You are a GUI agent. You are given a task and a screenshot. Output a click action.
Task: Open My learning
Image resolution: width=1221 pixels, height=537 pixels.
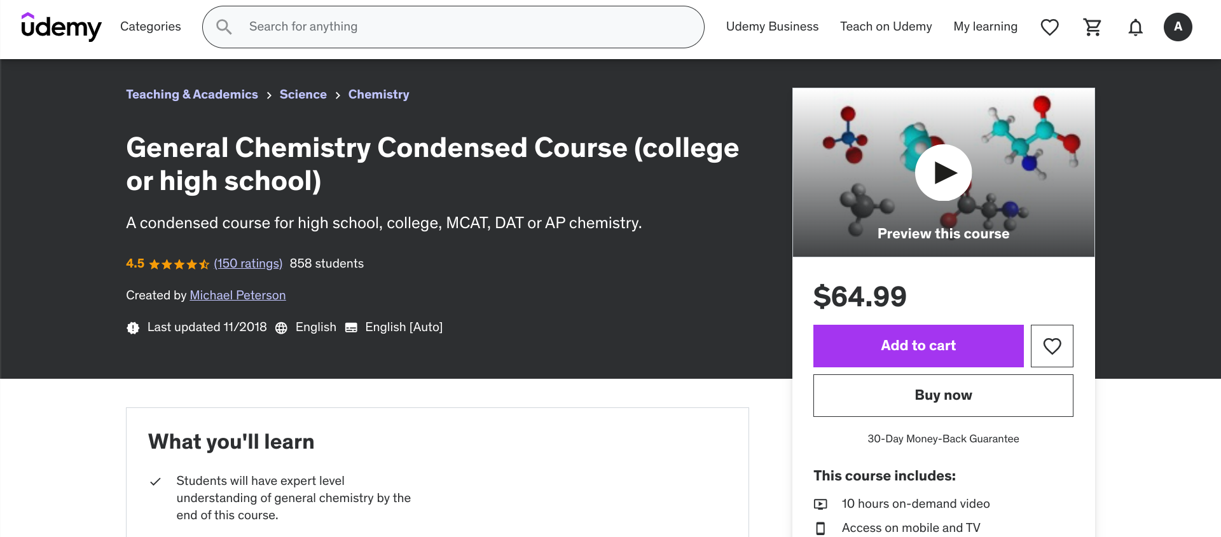pyautogui.click(x=985, y=27)
